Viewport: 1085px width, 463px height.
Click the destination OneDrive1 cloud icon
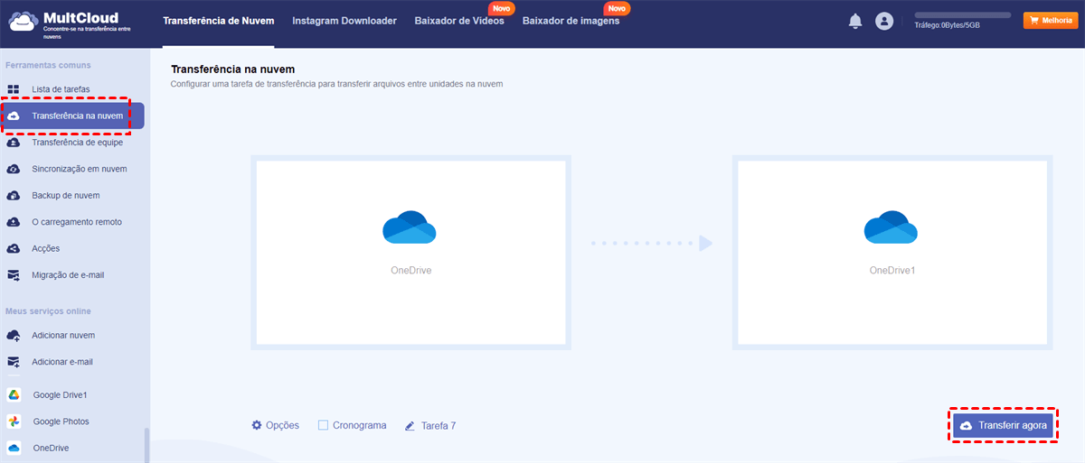coord(892,227)
